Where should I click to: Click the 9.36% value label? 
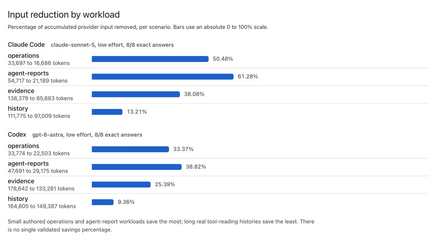[x=126, y=202]
